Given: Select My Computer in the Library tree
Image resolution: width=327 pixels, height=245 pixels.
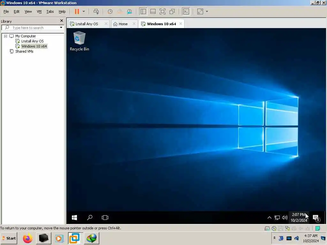Looking at the screenshot, I should (x=26, y=36).
